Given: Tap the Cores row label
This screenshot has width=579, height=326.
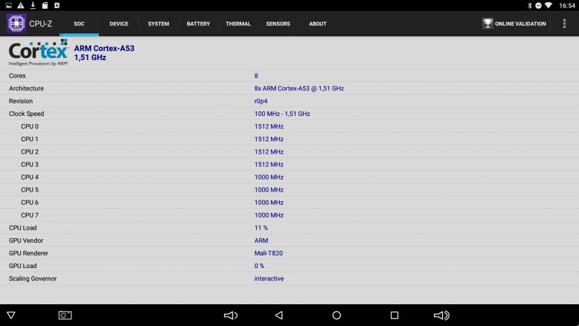Looking at the screenshot, I should 17,76.
